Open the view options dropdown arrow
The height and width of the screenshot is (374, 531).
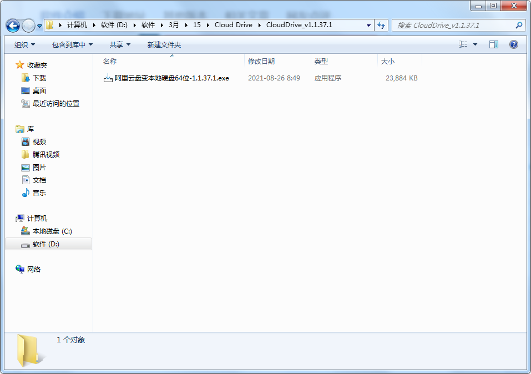475,44
